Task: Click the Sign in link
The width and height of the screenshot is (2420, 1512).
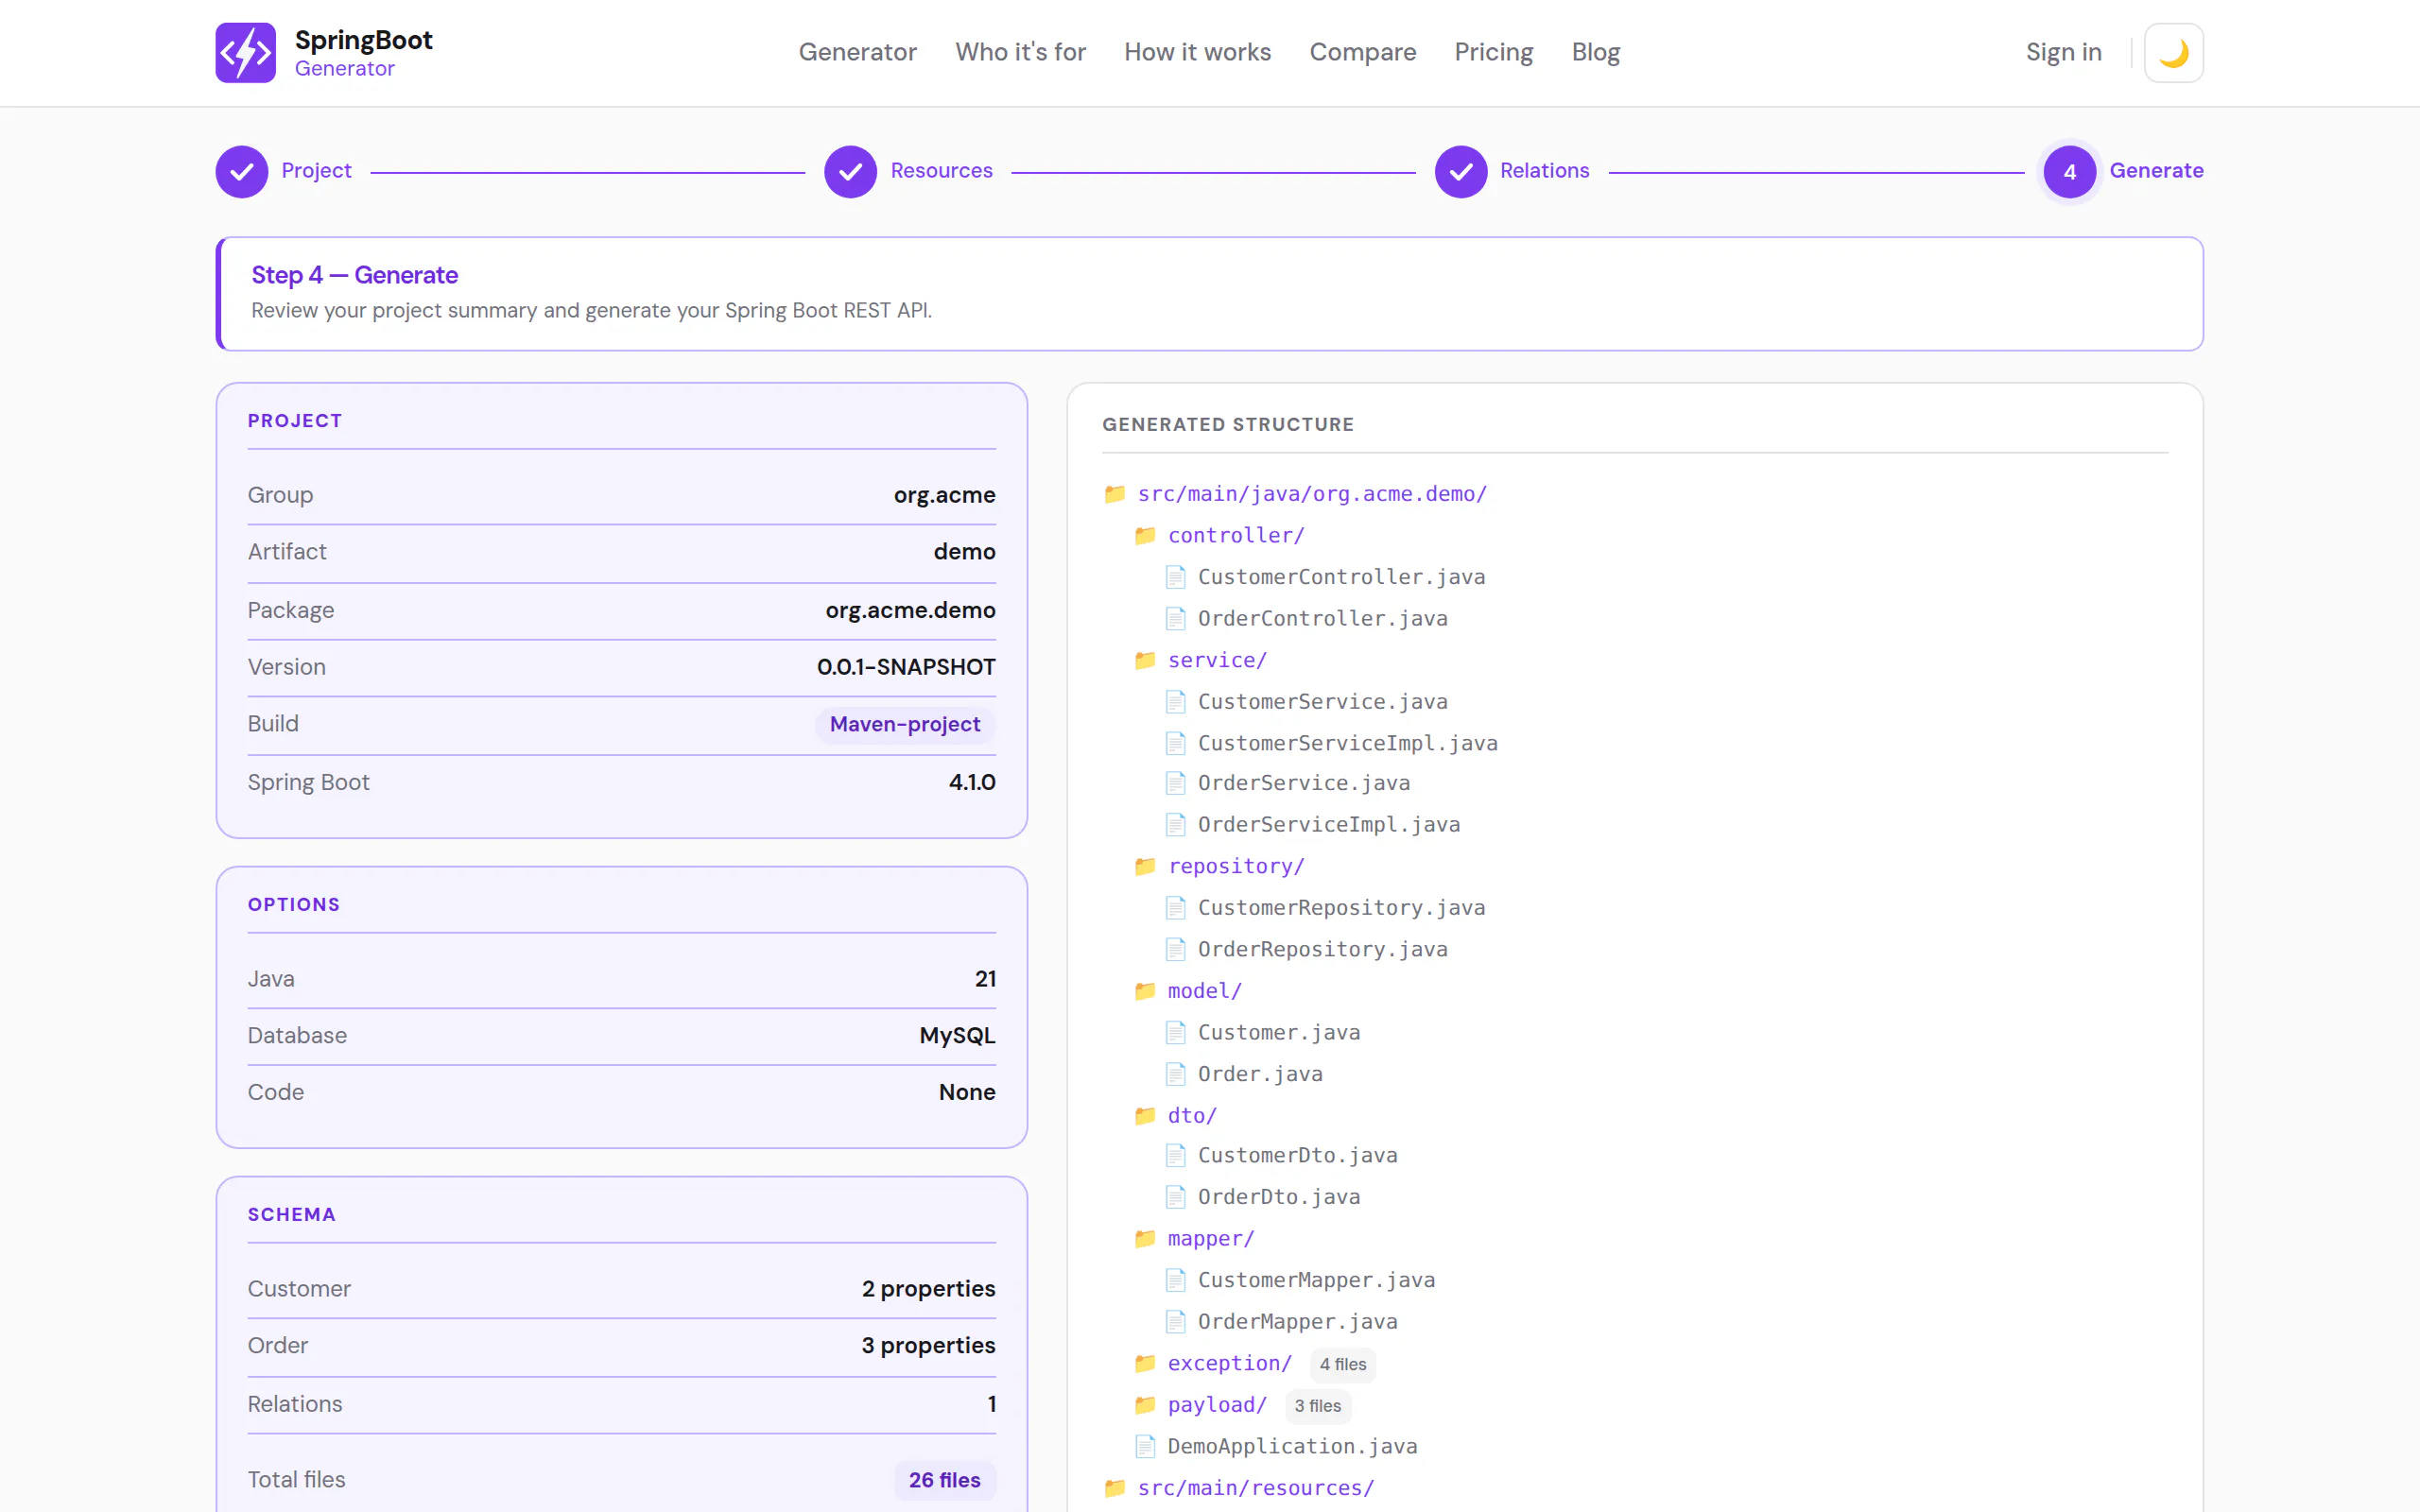Action: [x=2063, y=52]
